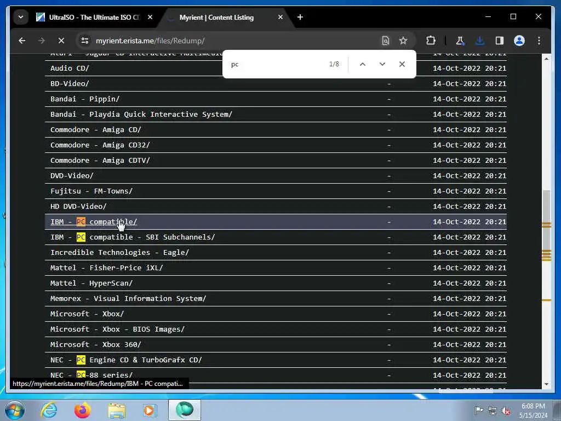Open site information icon in address bar
This screenshot has height=421, width=561.
click(x=85, y=41)
